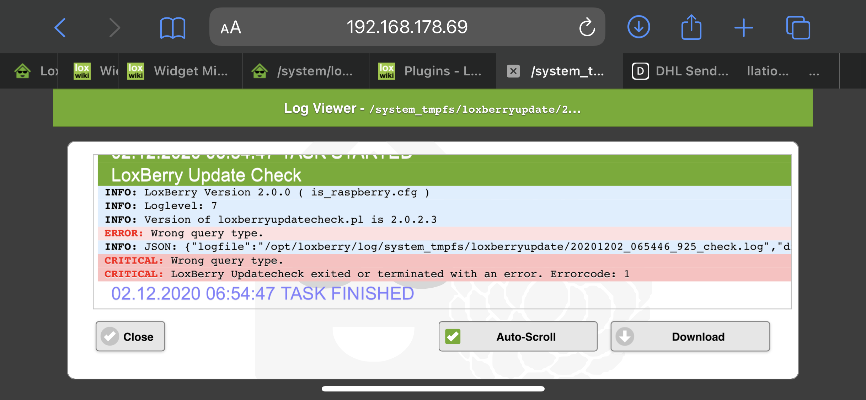Image resolution: width=866 pixels, height=400 pixels.
Task: Click the CRITICAL Errorcode log line
Action: 366,274
